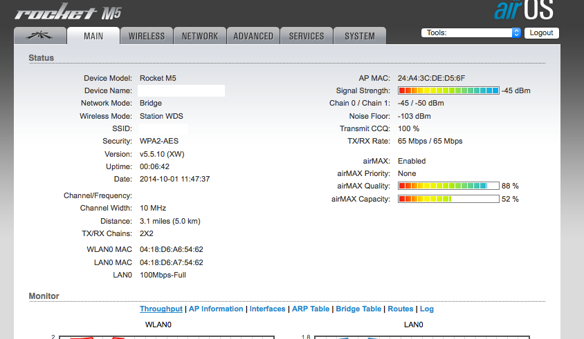Click the airOS logo
Image resolution: width=584 pixels, height=339 pixels.
(524, 10)
